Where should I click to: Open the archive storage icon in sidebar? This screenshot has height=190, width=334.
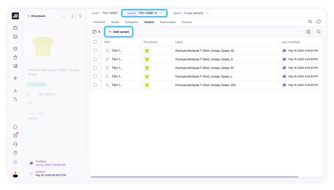pyautogui.click(x=15, y=49)
